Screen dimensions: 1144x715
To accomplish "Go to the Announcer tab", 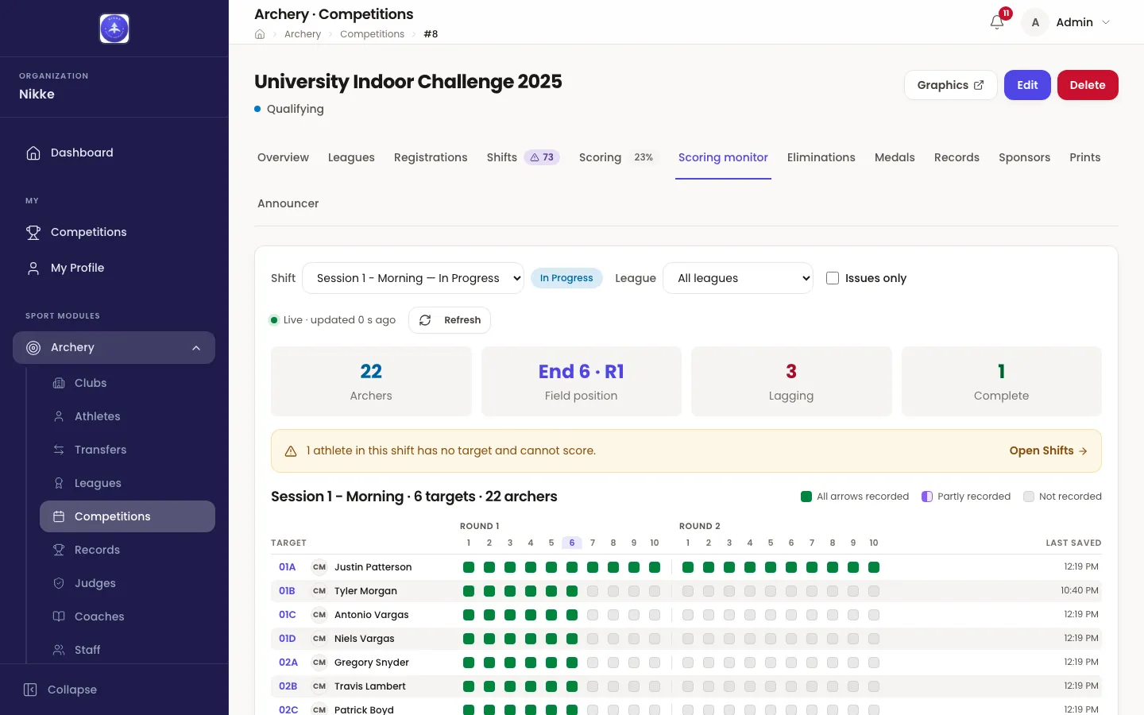I will [288, 203].
